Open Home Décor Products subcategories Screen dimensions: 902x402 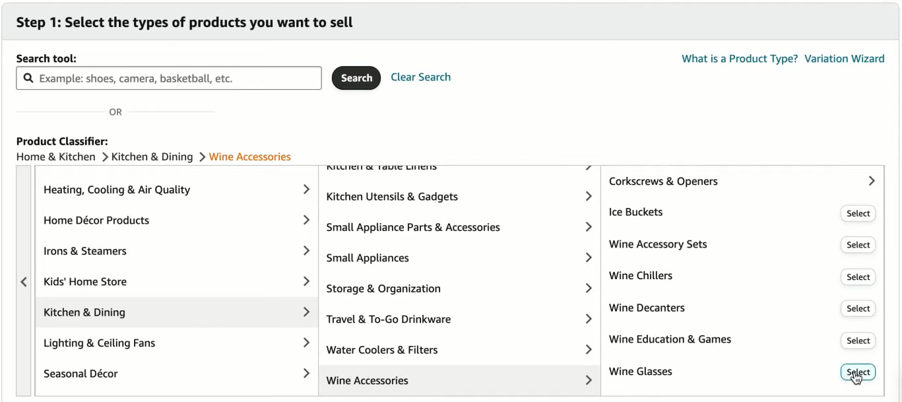coord(177,220)
